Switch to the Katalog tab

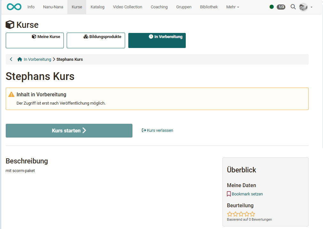[x=97, y=7]
